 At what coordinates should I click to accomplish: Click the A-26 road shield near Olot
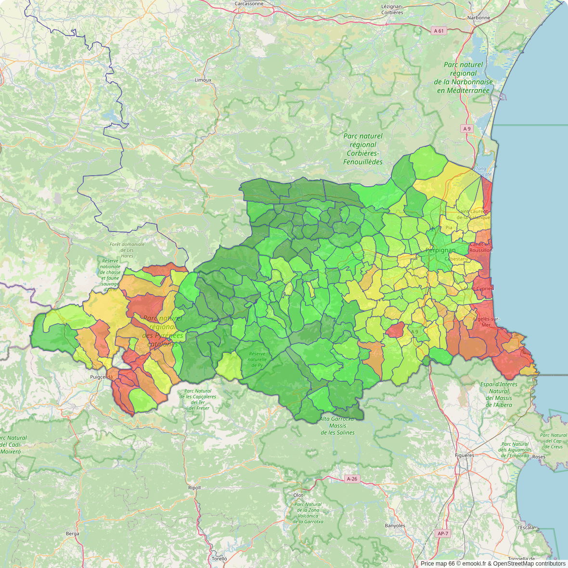coord(352,479)
